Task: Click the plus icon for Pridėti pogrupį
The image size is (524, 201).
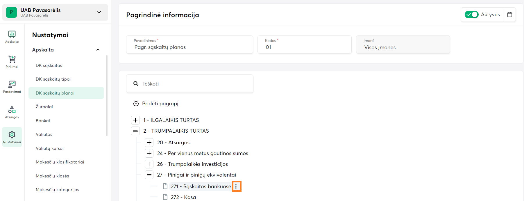Action: (x=136, y=104)
